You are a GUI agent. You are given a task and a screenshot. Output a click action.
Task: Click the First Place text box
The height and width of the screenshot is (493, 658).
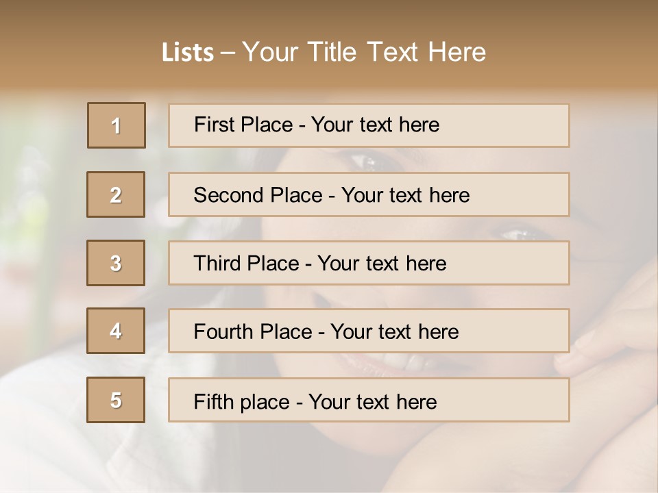369,125
